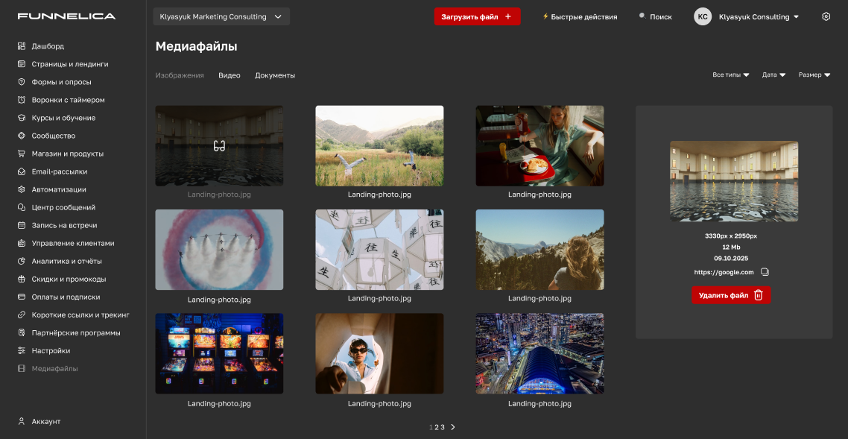Screen dimensions: 848x439
Task: Click the Email-рассылки envelope icon
Action: pyautogui.click(x=22, y=171)
